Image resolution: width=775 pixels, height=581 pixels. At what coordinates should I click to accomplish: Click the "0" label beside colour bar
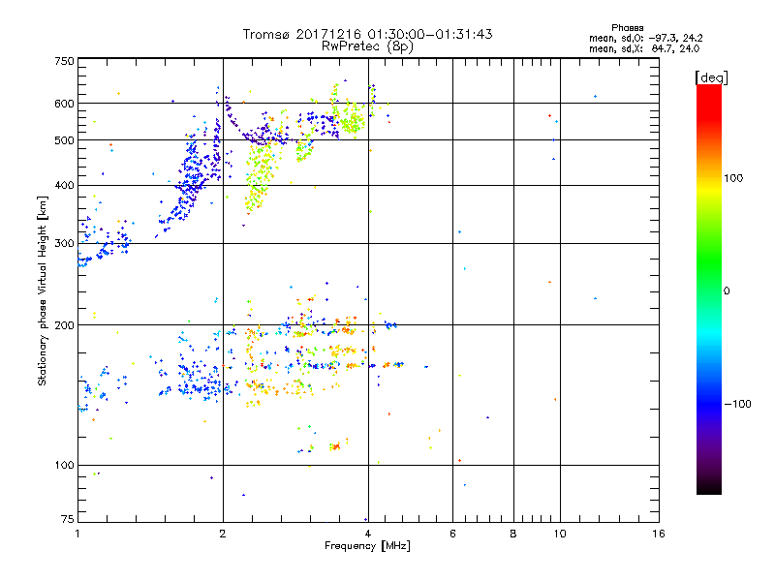pyautogui.click(x=727, y=290)
